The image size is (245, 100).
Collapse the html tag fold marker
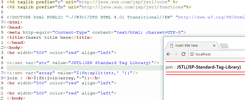5,22
